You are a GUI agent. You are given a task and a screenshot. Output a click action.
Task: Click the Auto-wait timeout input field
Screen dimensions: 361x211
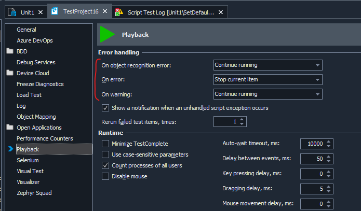coord(312,144)
